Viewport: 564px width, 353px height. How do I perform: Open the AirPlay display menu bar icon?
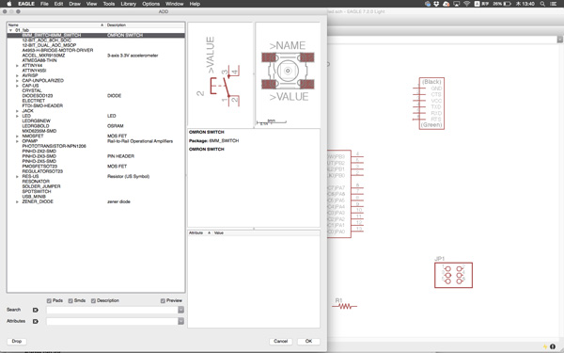(457, 4)
